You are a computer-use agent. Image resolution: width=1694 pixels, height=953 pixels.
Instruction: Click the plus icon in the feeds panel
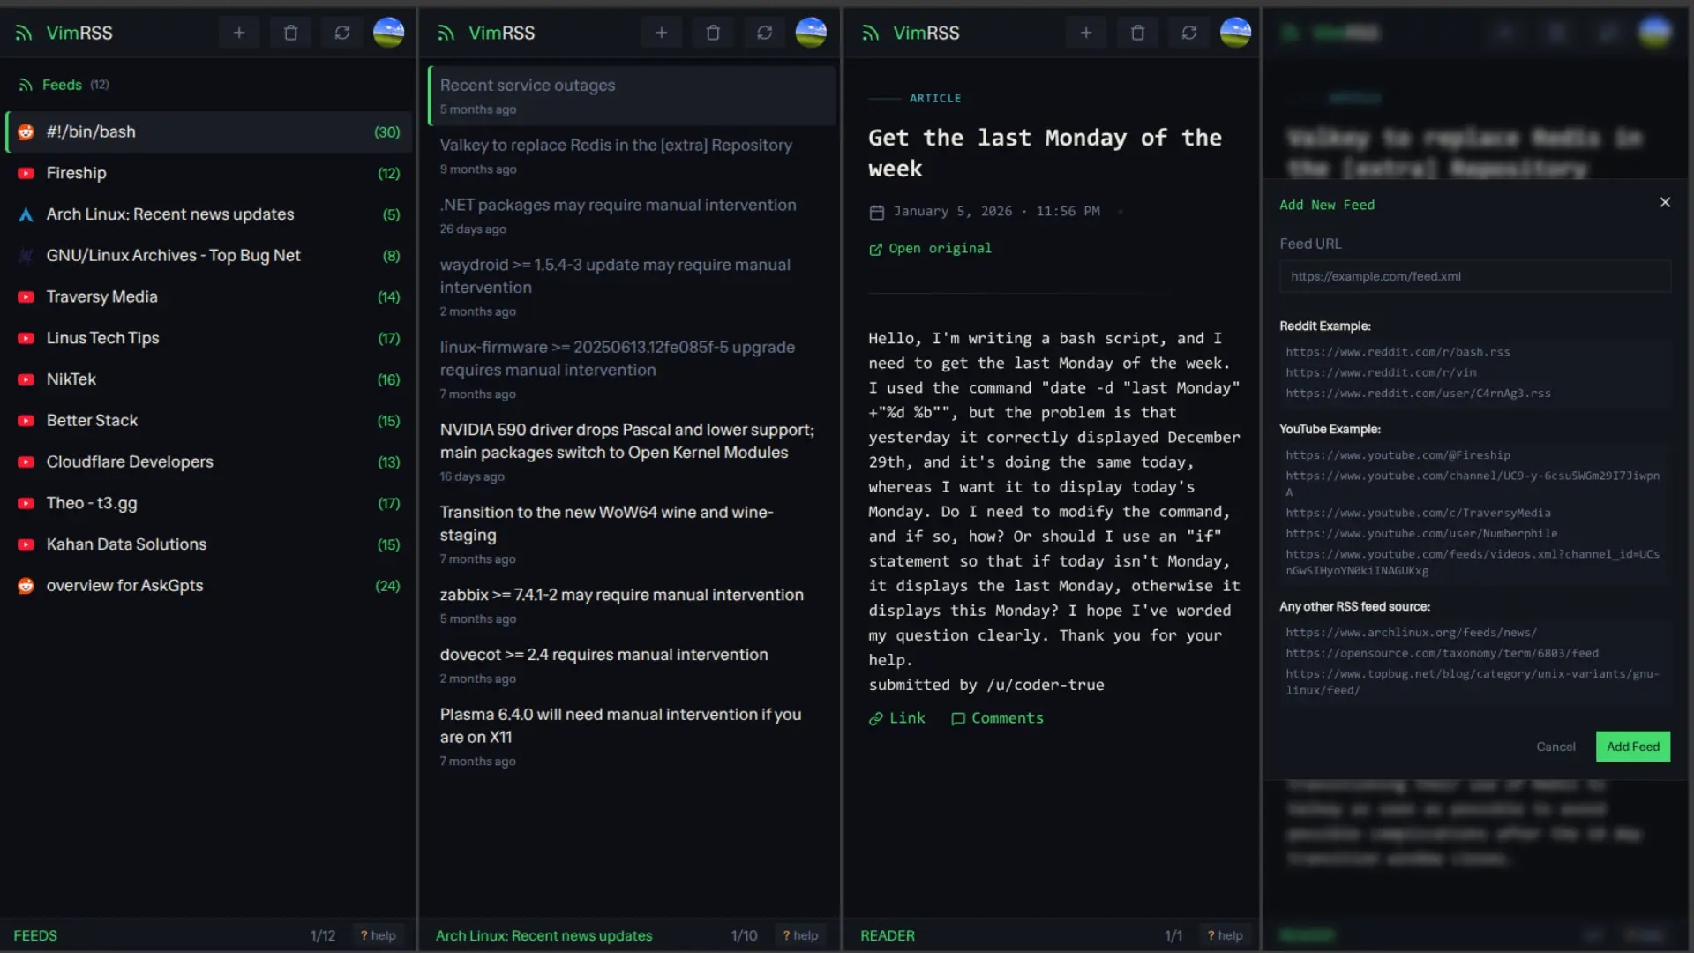[238, 33]
